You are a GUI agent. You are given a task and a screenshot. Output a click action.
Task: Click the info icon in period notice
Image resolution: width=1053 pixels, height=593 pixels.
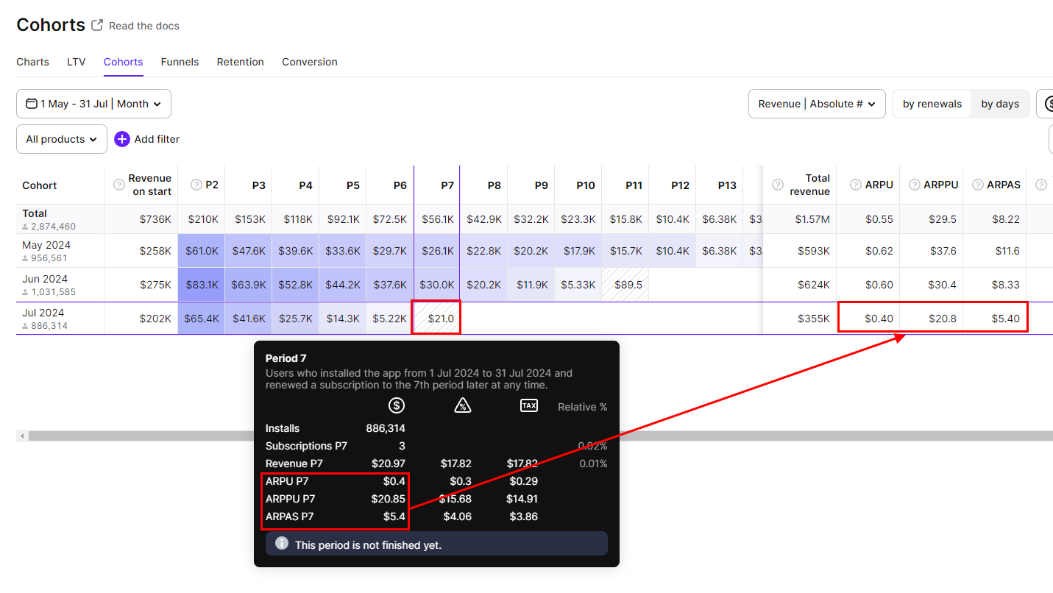click(x=282, y=543)
